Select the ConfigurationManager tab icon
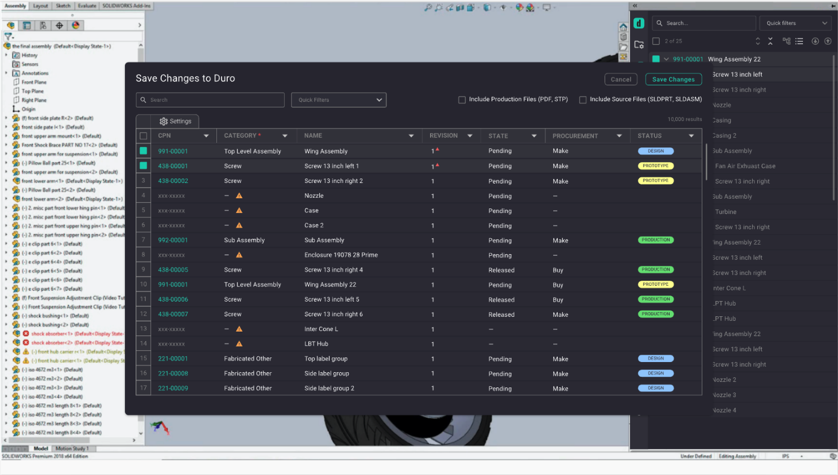This screenshot has height=475, width=838. (43, 25)
